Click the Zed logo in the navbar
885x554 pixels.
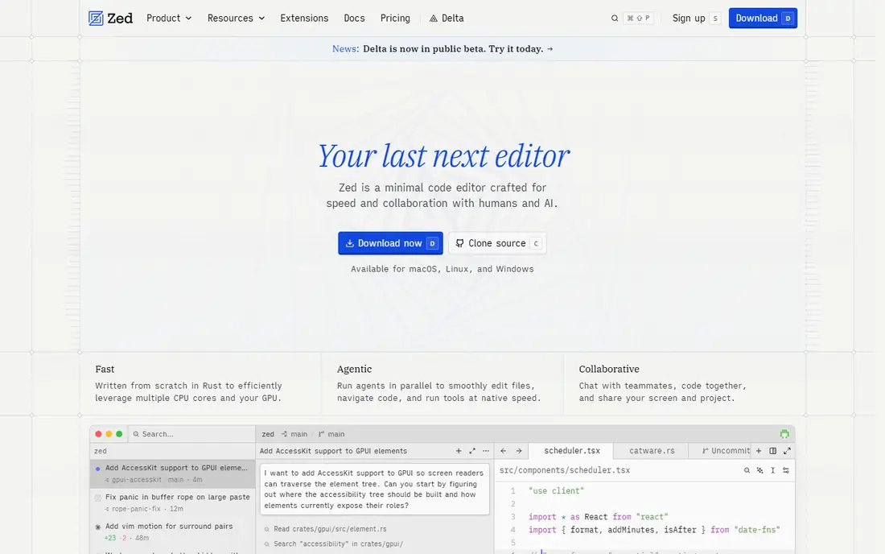click(111, 18)
